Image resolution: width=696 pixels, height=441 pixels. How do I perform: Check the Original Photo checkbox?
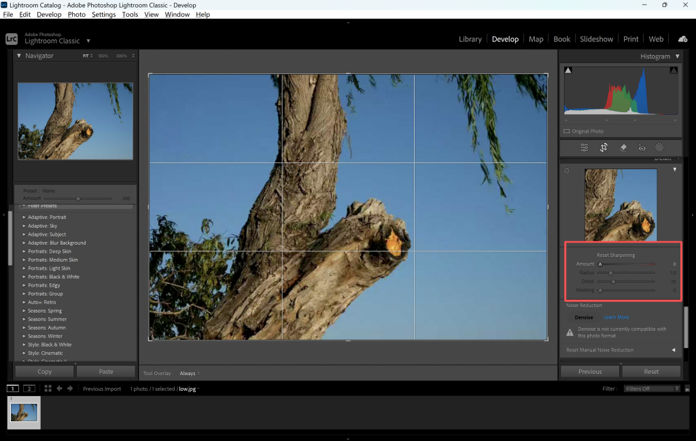567,131
